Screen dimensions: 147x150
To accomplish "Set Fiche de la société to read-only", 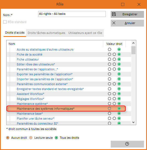I will [x=114, y=54].
